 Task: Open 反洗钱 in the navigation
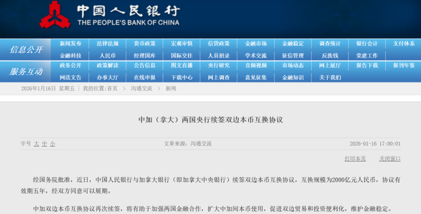click(330, 55)
